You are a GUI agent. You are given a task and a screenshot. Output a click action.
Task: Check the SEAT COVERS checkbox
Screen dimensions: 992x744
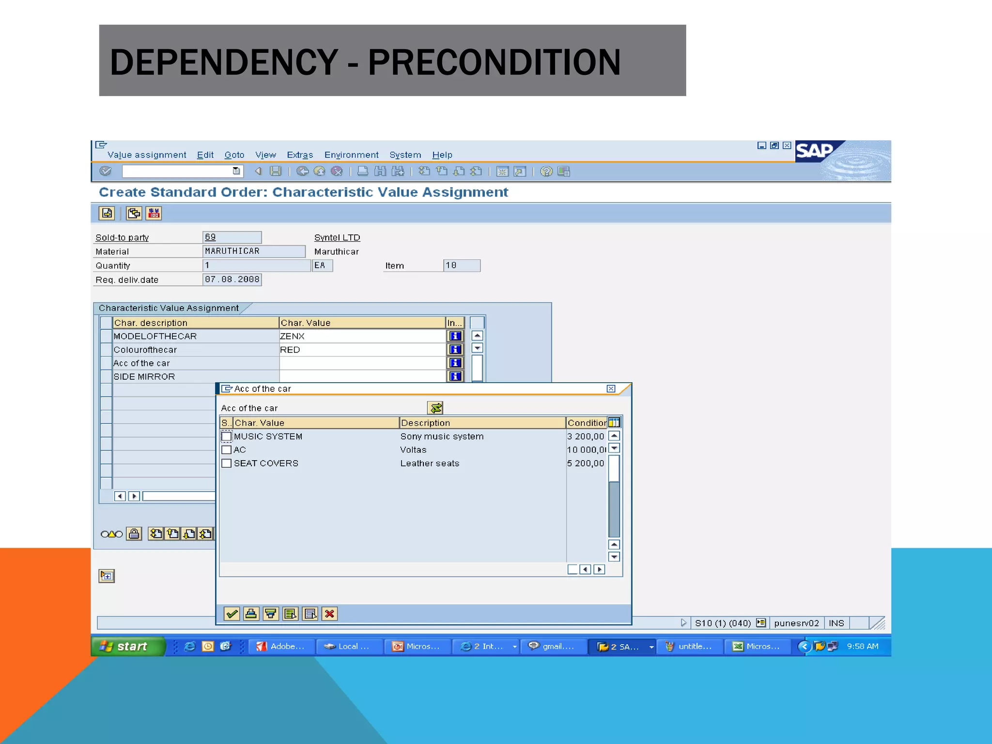pos(226,464)
